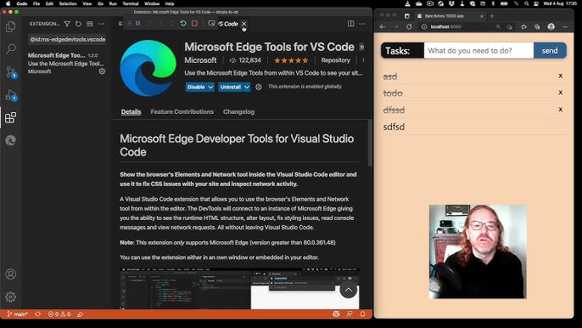Click the green restart debug button
The height and width of the screenshot is (328, 582).
coord(183,24)
